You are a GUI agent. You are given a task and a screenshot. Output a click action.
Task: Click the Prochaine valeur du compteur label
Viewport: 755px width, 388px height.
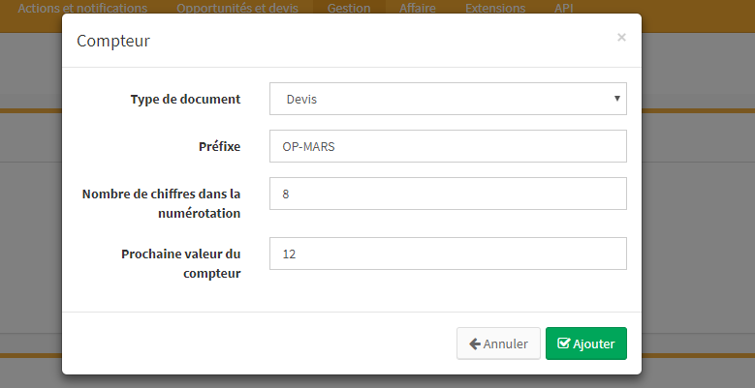click(181, 263)
